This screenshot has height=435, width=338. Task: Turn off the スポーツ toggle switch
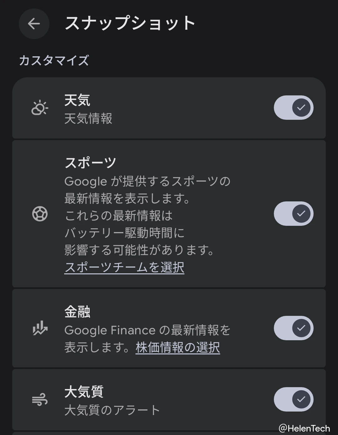(293, 214)
